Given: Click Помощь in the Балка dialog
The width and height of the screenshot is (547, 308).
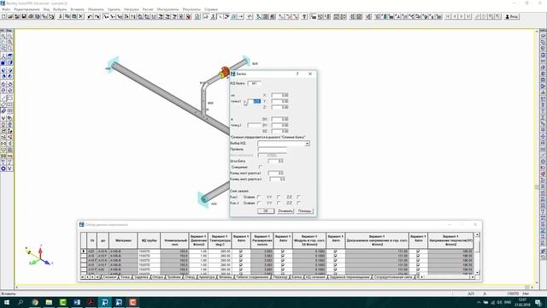Looking at the screenshot, I should [x=305, y=211].
